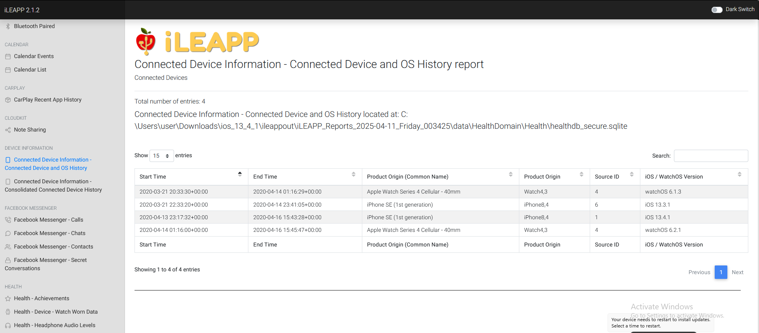Click the calendar icon beside Calendar List

pos(8,70)
